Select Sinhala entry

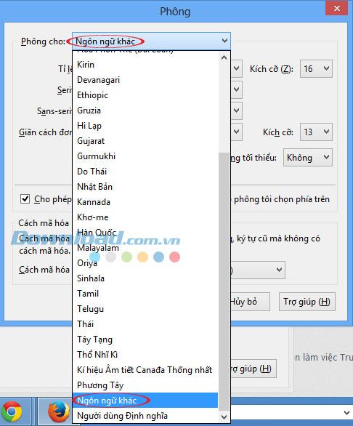145,278
